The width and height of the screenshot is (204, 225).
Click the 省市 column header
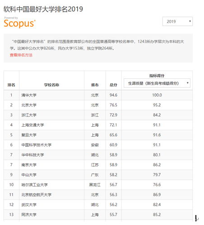95,85
